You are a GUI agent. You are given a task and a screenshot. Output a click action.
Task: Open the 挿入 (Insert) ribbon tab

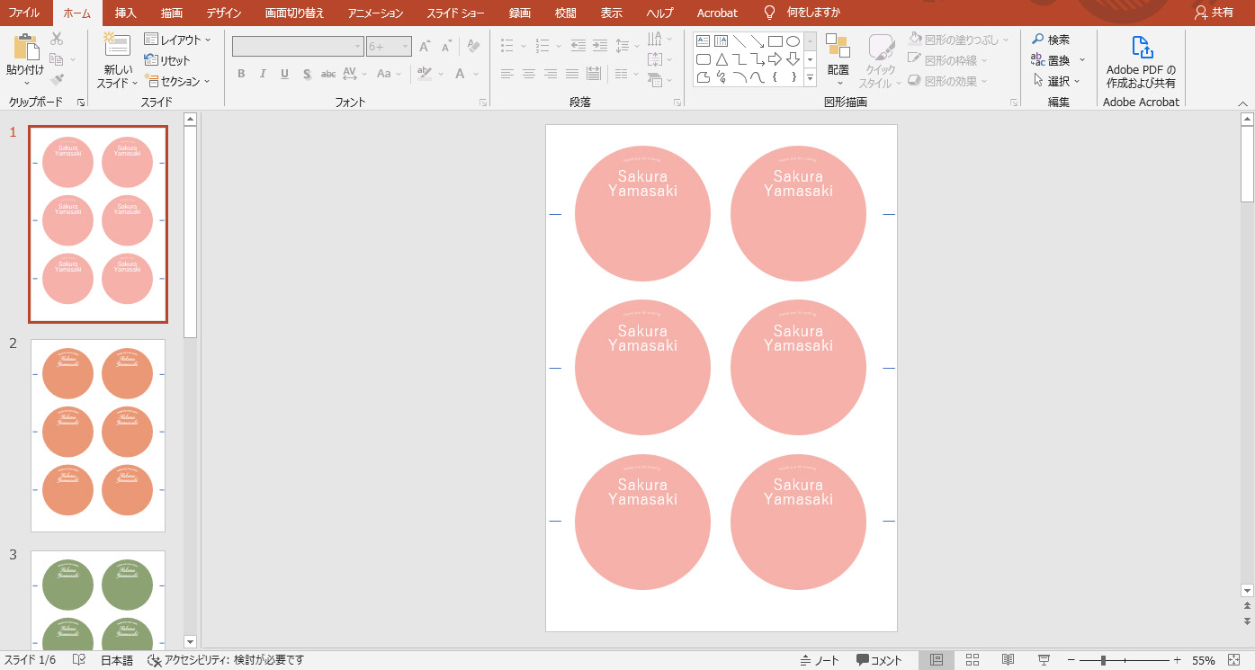[126, 13]
